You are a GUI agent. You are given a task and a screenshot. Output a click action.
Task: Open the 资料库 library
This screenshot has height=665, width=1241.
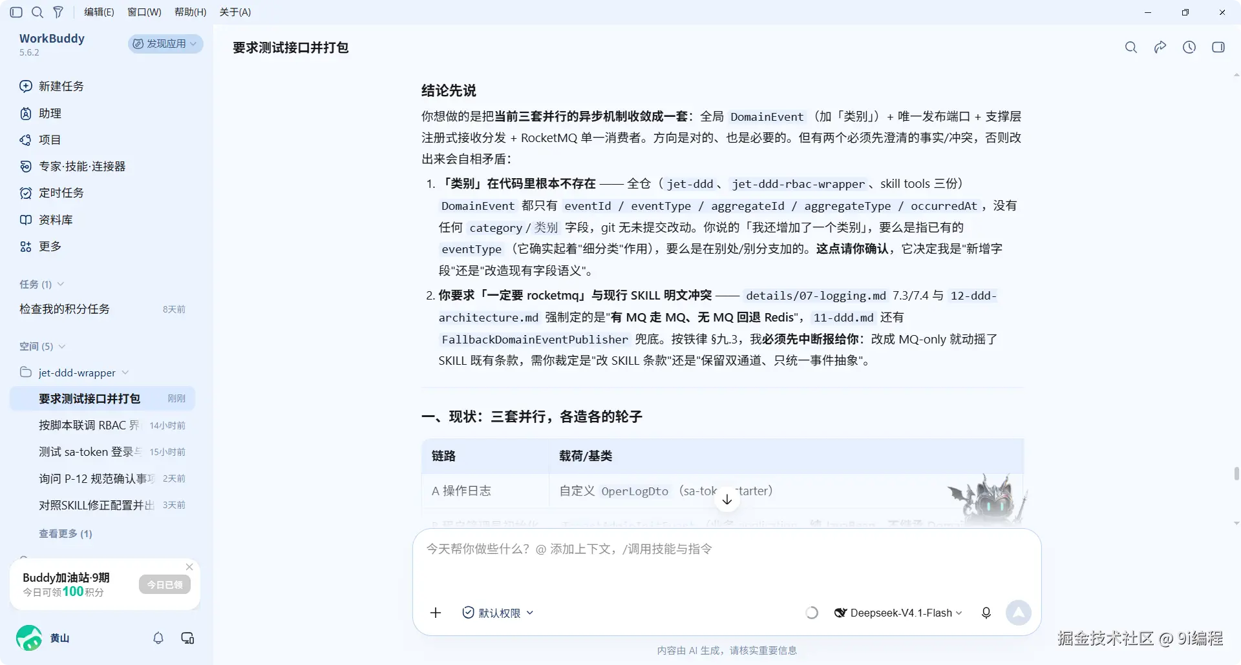[x=46, y=220]
